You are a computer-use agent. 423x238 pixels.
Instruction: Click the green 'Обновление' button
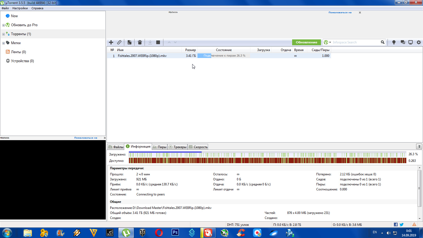306,42
